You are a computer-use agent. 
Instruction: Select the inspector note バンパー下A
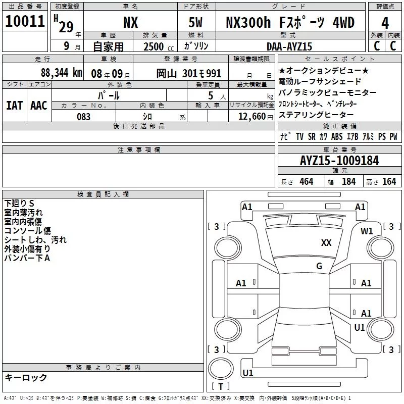coord(27,258)
